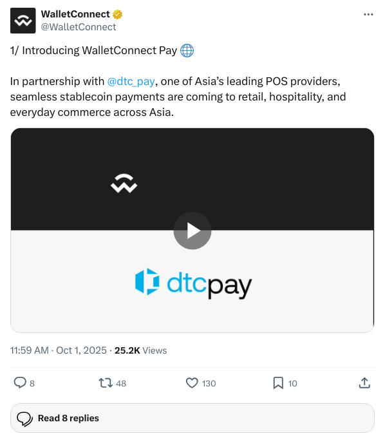Click the 48 reposts count

121,383
